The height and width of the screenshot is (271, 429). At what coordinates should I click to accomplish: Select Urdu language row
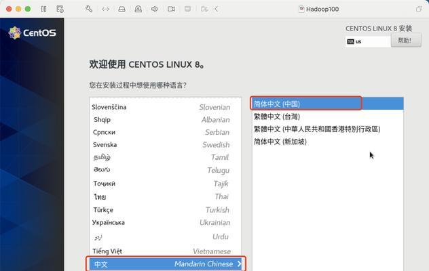coord(165,236)
